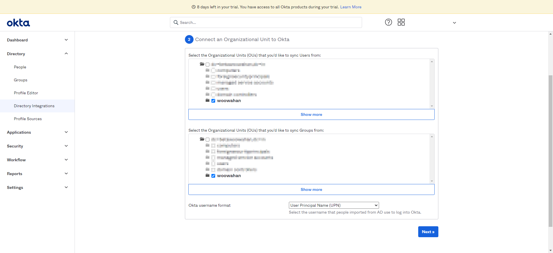
Task: Uncheck woowahan in Groups OU tree
Action: [213, 176]
